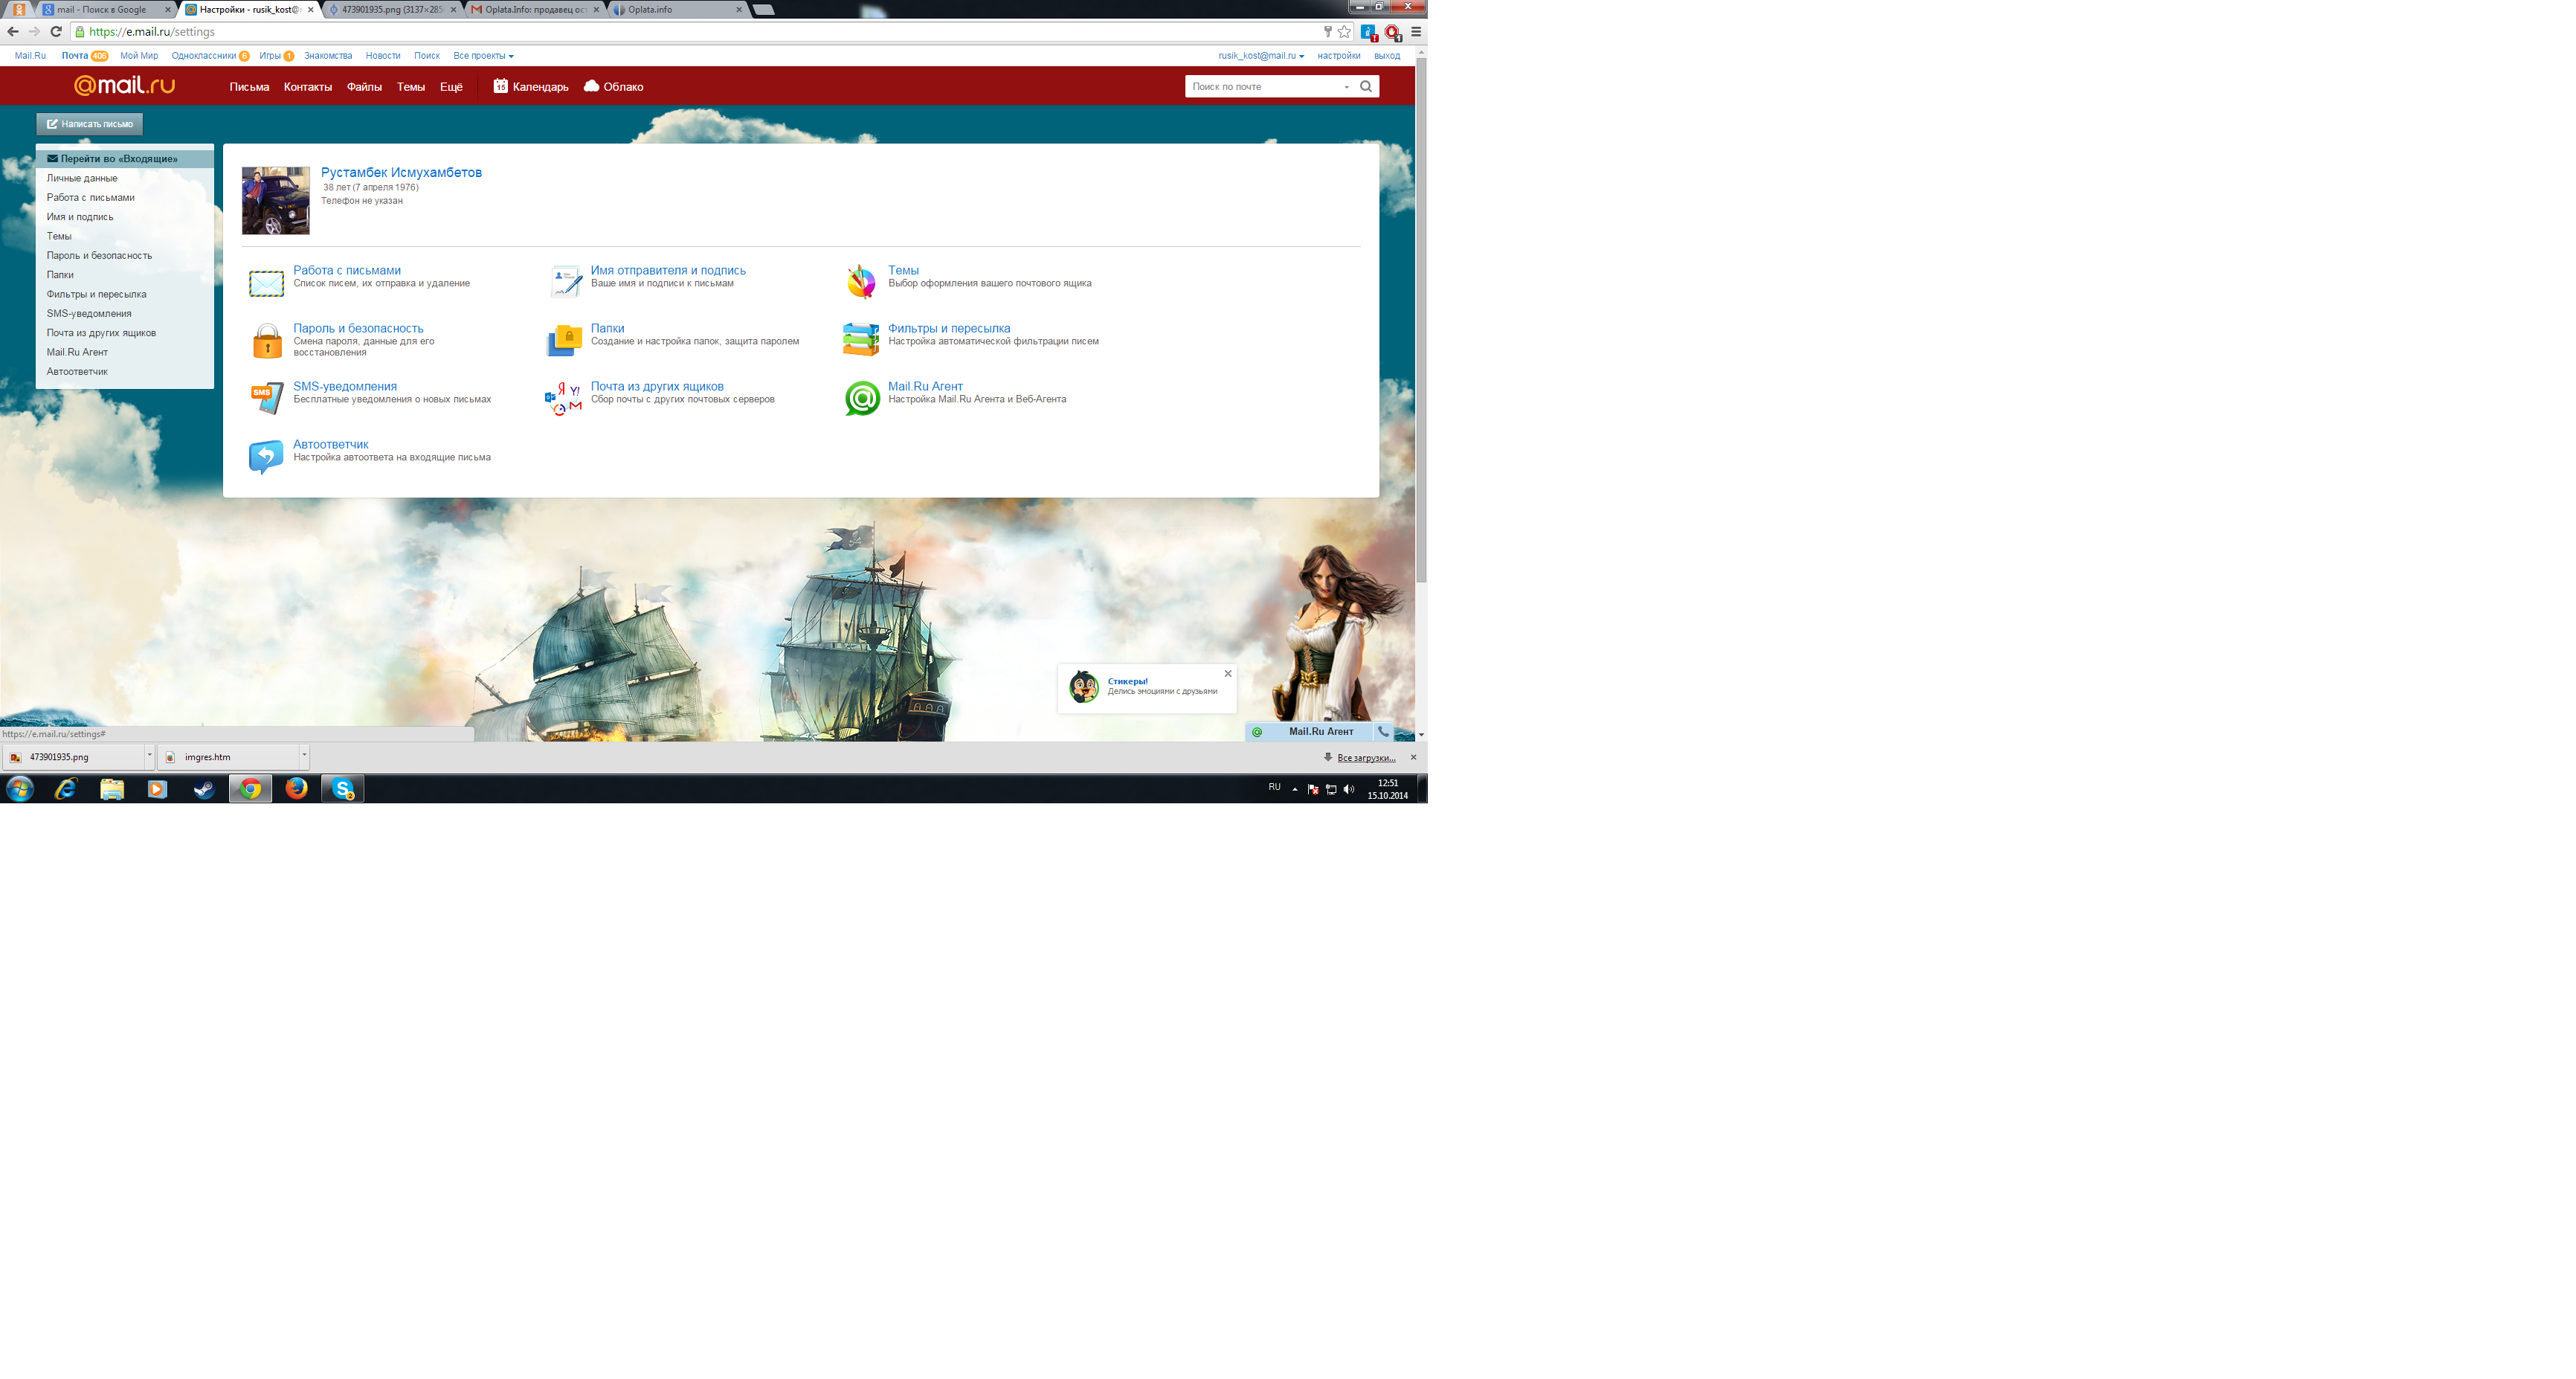Open Облако cloud icon in header
The height and width of the screenshot is (1379, 2576).
(x=591, y=86)
